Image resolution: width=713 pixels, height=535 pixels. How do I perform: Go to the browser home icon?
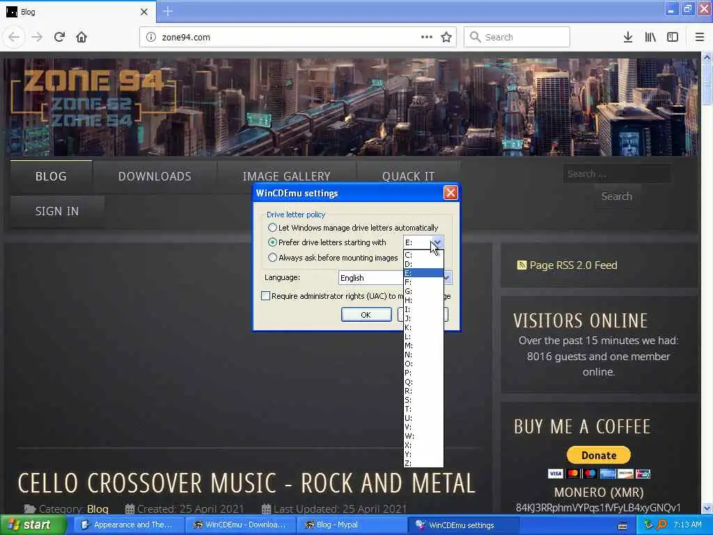81,37
